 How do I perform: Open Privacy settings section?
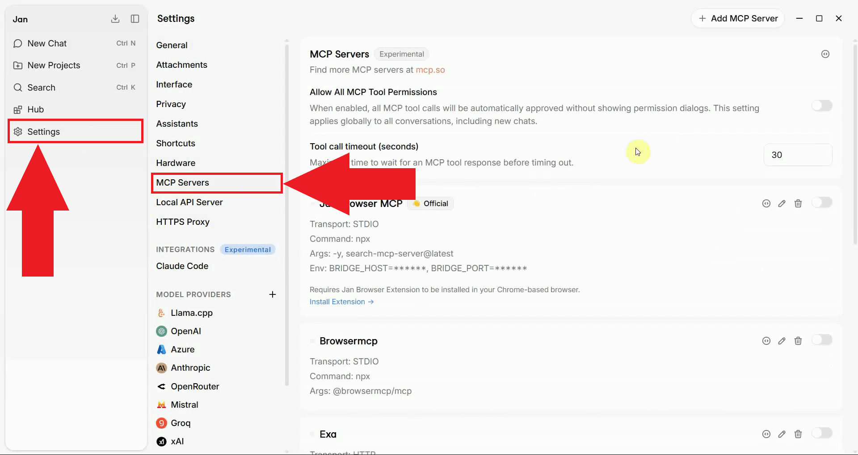[171, 104]
